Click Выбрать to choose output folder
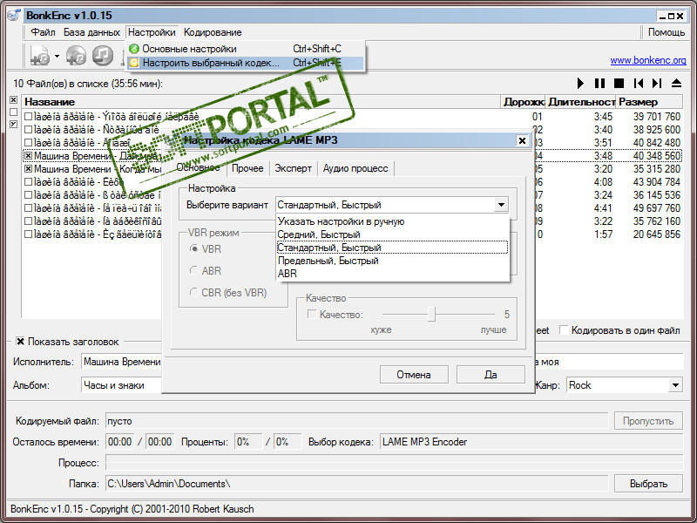697x523 pixels. coord(648,484)
